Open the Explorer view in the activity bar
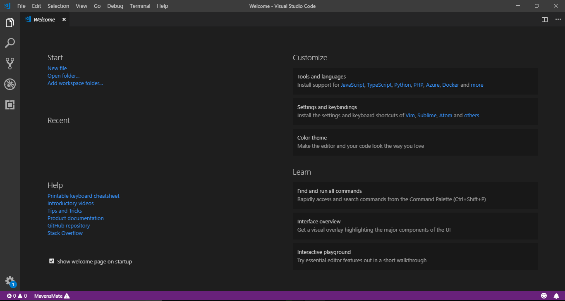The width and height of the screenshot is (565, 301). (10, 23)
